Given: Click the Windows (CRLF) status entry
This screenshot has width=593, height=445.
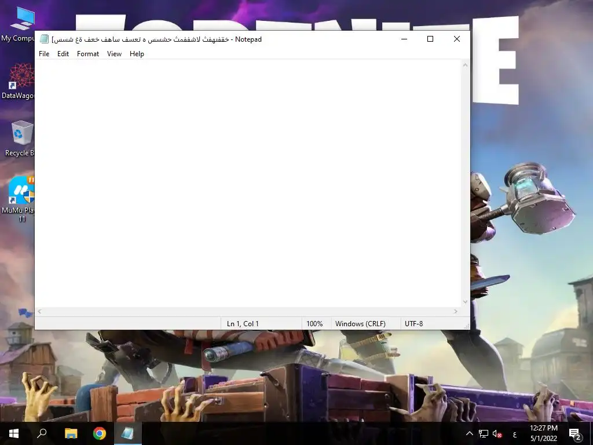Looking at the screenshot, I should pyautogui.click(x=360, y=323).
